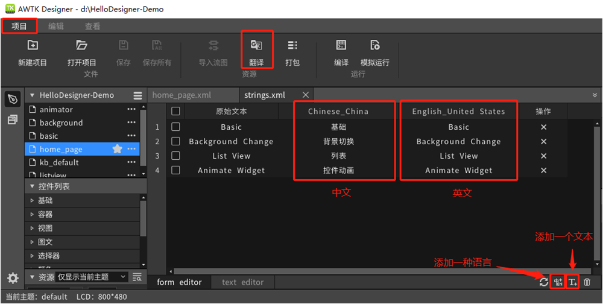Click the Import Flowchart (导入流图) icon
Image resolution: width=603 pixels, height=304 pixels.
(213, 46)
